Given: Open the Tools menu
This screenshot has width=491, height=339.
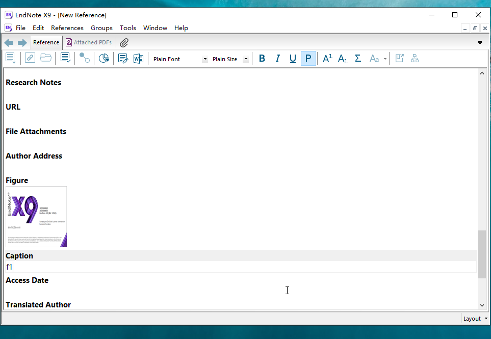Looking at the screenshot, I should 128,28.
